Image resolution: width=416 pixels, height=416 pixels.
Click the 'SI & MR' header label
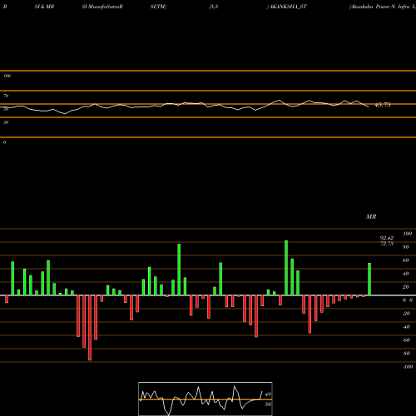(x=44, y=7)
